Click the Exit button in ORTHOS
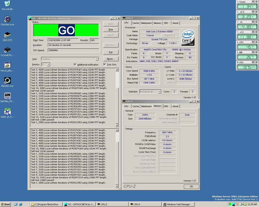This screenshot has width=259, height=207. (111, 52)
